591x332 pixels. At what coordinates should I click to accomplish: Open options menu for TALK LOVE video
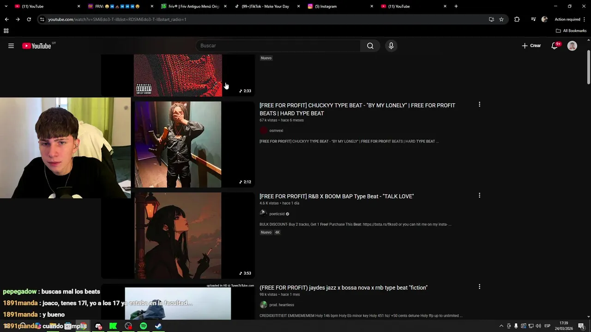click(x=479, y=196)
